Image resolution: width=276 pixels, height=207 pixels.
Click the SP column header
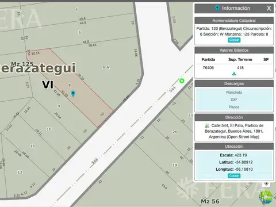266,60
